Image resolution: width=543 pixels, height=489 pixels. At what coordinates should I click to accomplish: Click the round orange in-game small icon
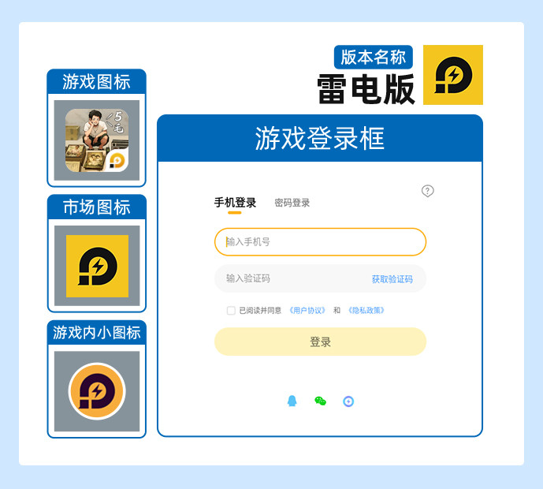click(97, 391)
